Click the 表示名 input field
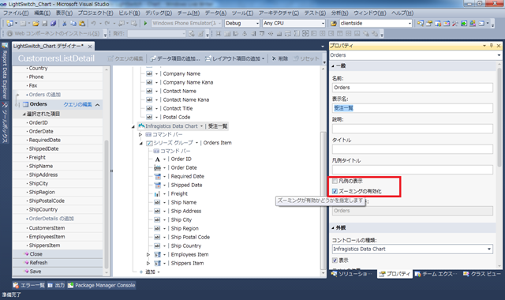 click(412, 108)
